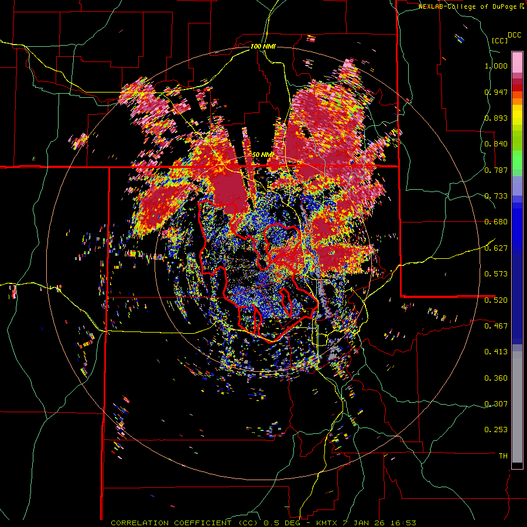Viewport: 527px width, 527px height.
Task: Select the 0.840 legend value
Action: (x=496, y=144)
